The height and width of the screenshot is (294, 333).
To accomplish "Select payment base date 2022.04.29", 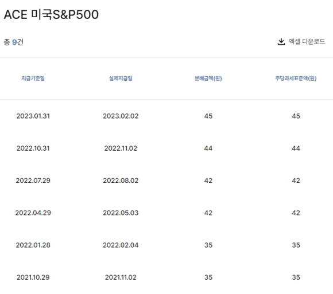I will (33, 213).
